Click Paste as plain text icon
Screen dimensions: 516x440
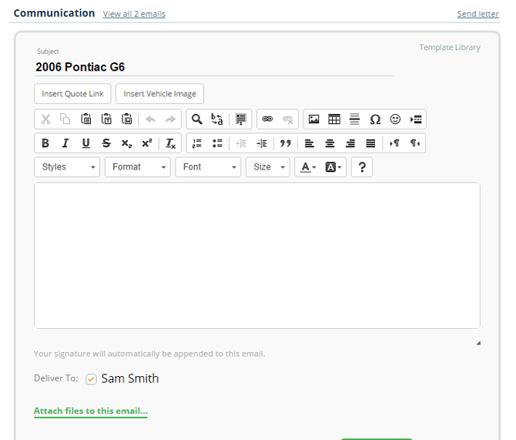(x=106, y=119)
